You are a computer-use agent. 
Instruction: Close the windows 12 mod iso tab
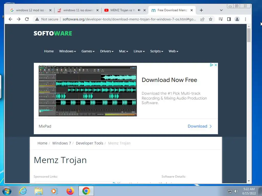point(50,10)
